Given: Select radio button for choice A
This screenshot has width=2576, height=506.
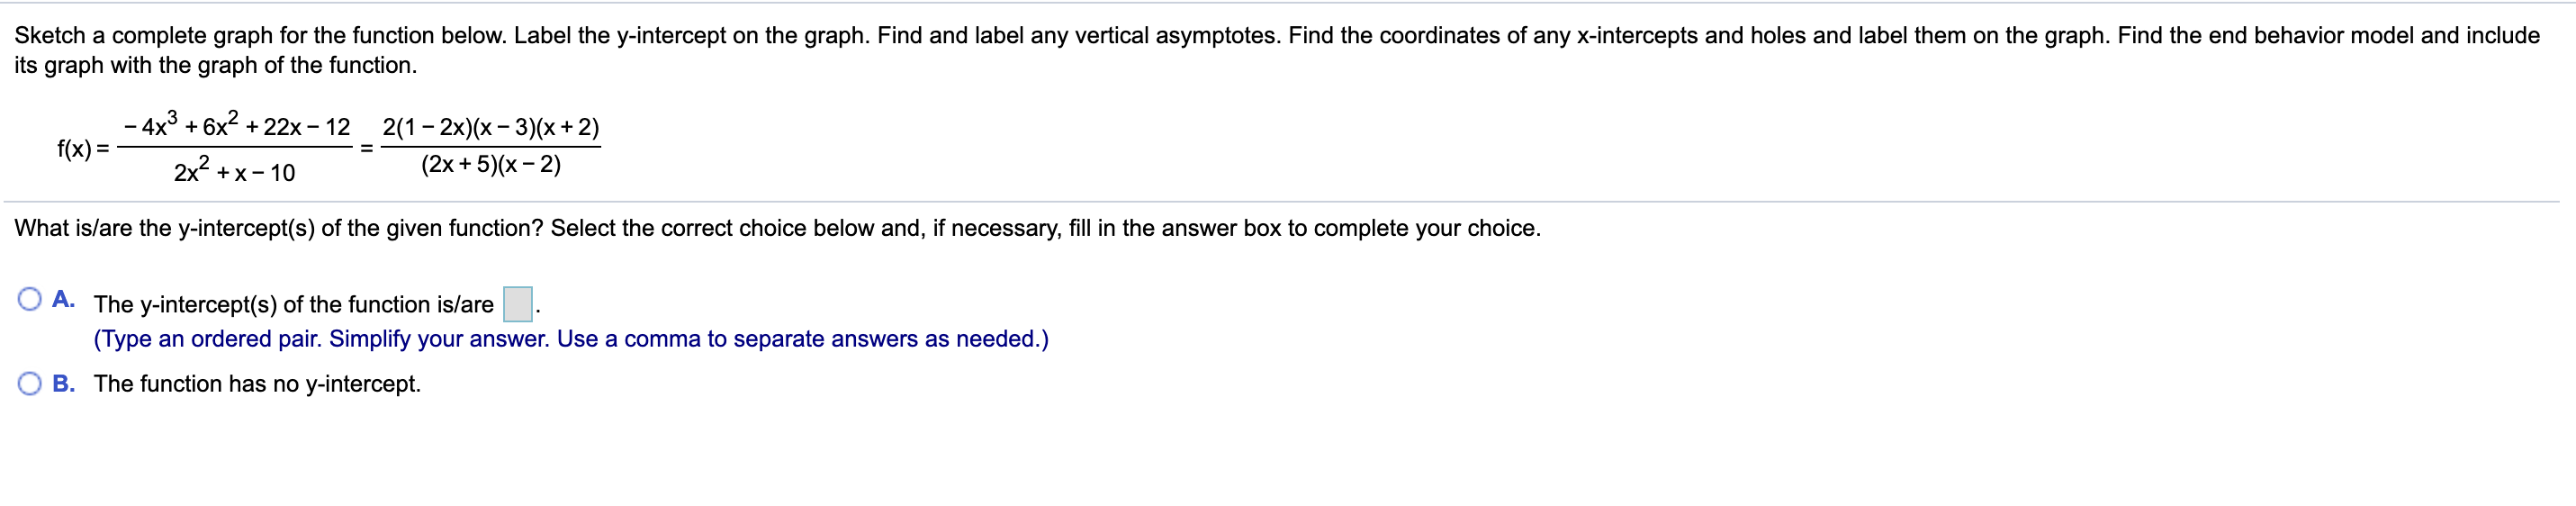Looking at the screenshot, I should coord(30,299).
